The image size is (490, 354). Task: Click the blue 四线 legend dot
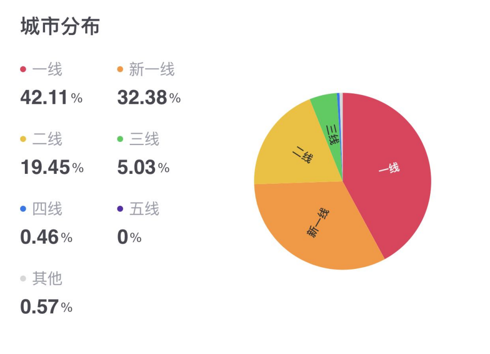(23, 209)
